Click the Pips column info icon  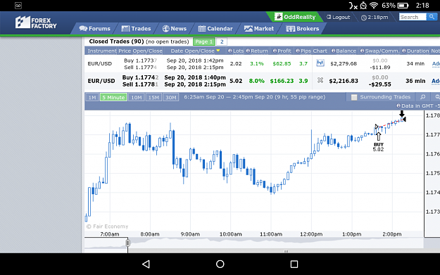(298, 51)
